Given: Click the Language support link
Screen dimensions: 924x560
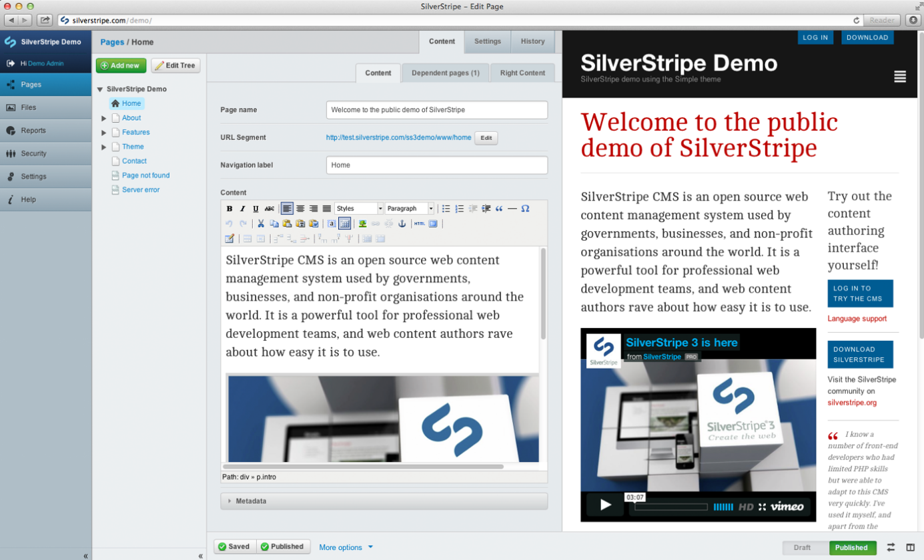Looking at the screenshot, I should click(x=857, y=319).
